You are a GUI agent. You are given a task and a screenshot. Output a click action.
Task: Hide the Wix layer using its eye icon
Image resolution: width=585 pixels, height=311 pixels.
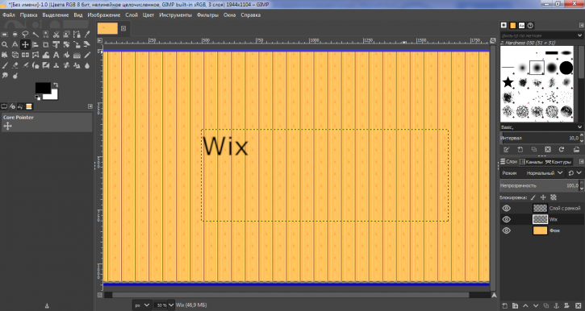[506, 219]
